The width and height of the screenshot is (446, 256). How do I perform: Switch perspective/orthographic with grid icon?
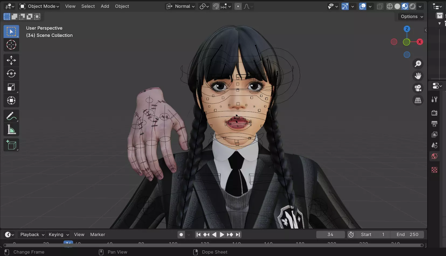[x=418, y=100]
